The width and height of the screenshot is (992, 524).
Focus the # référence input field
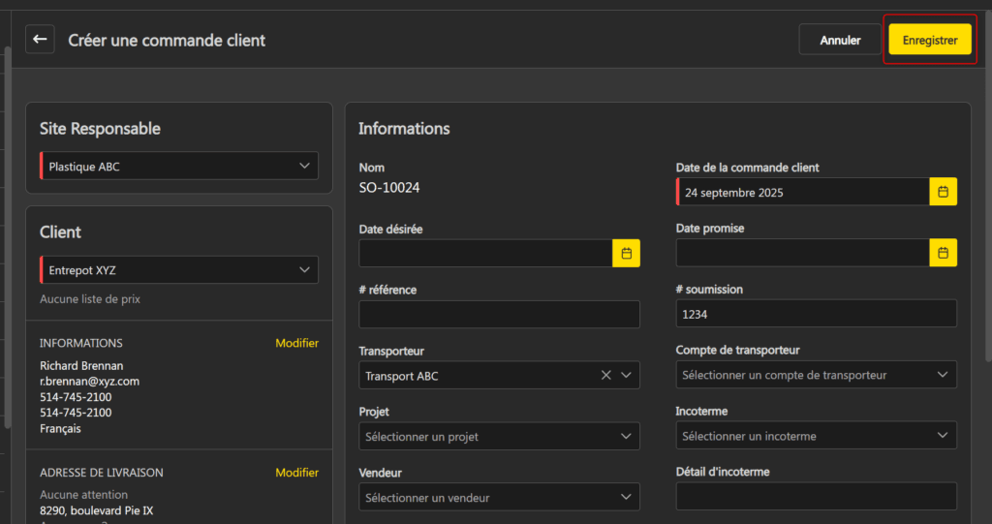499,315
